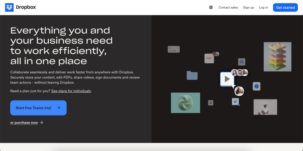The image size is (303, 151).
Task: Click the Dropbox logo icon
Action: (x=9, y=7)
